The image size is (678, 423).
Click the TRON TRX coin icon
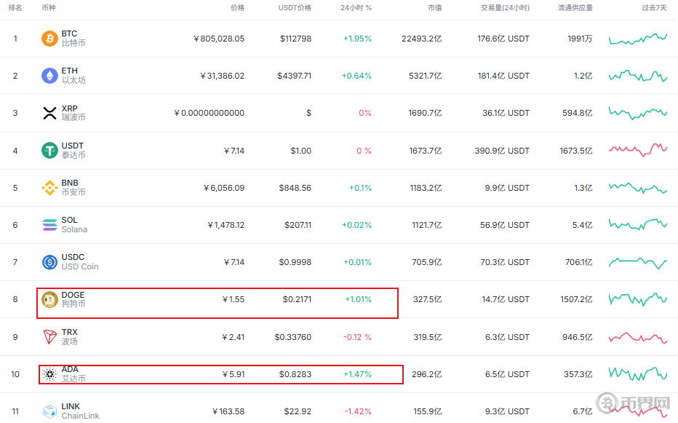[x=49, y=337]
